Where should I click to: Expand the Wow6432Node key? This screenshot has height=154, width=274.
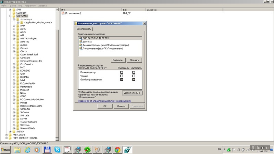pos(14,128)
